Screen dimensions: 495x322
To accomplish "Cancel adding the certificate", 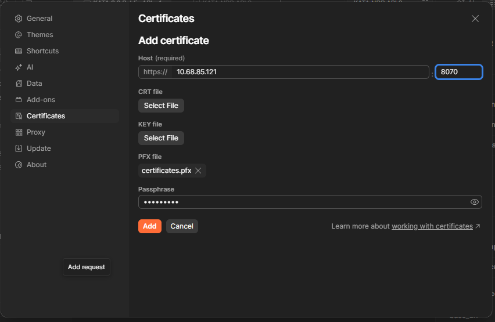I will tap(182, 226).
